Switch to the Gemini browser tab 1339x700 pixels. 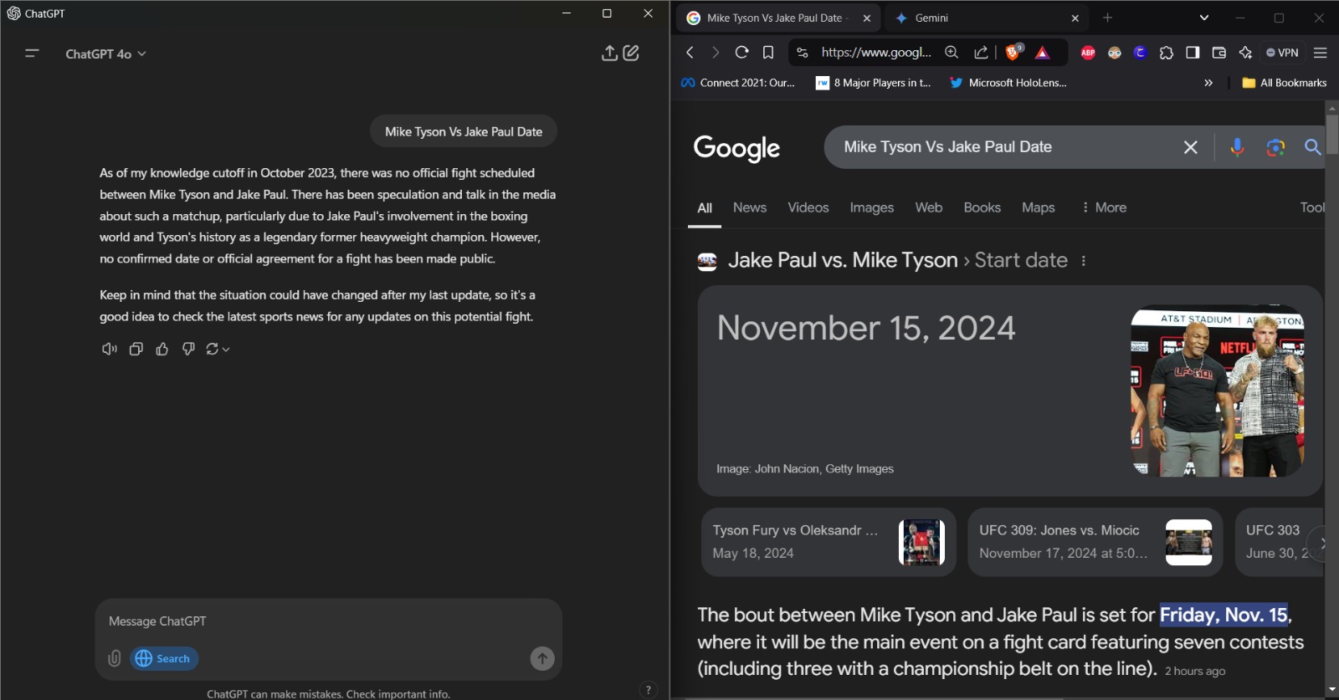click(985, 18)
